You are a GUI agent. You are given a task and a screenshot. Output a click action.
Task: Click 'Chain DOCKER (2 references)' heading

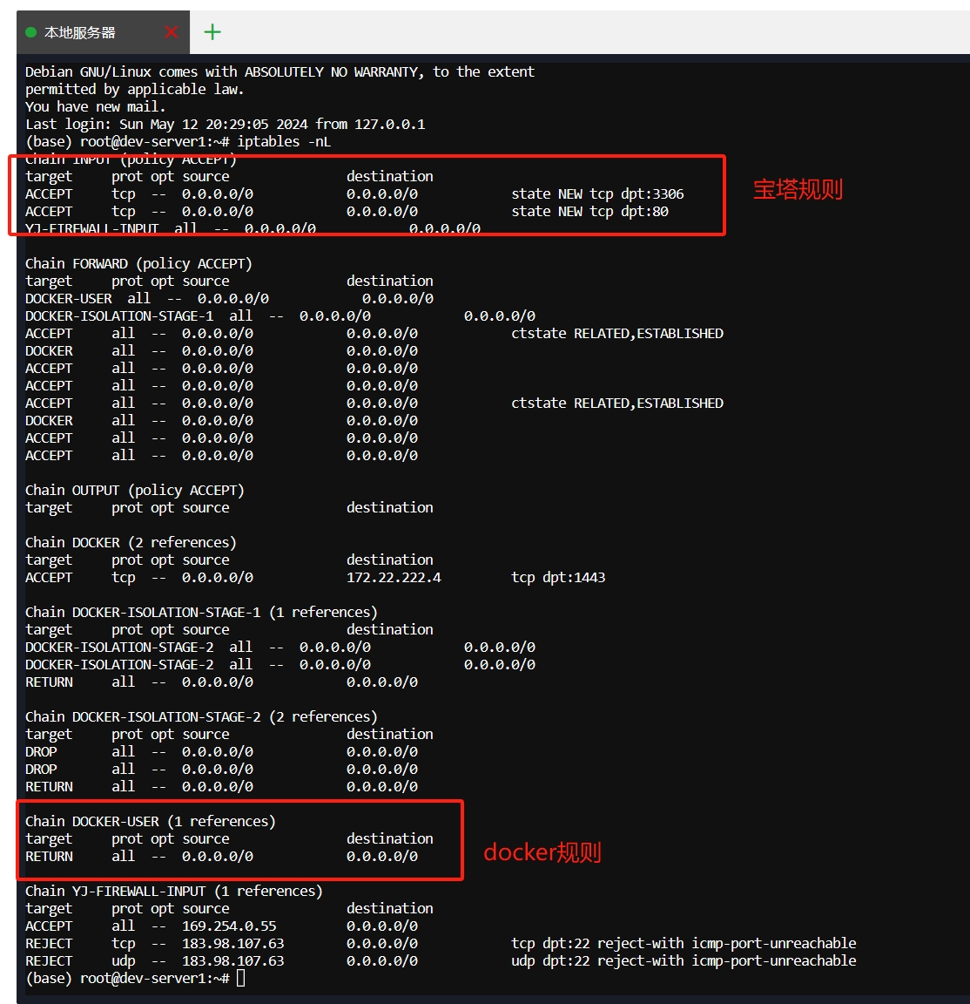(131, 543)
